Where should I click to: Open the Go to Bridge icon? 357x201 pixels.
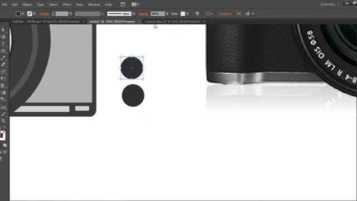[x=123, y=4]
